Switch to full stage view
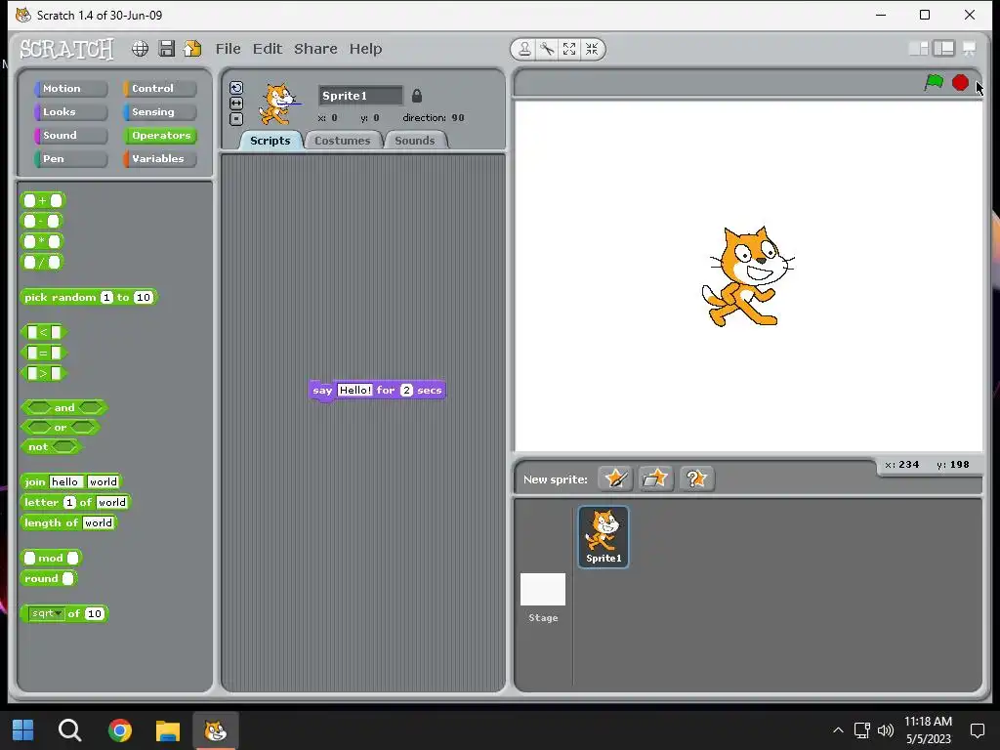Screen dimensions: 1000x750 tap(944, 49)
